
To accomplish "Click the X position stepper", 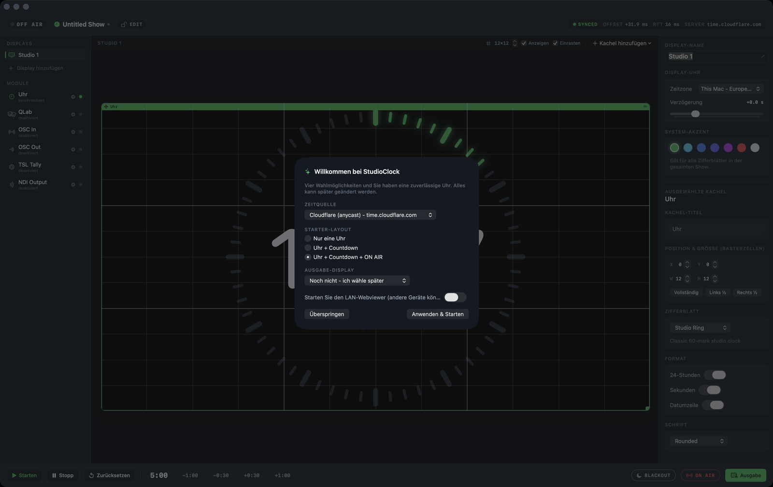I will coord(687,264).
